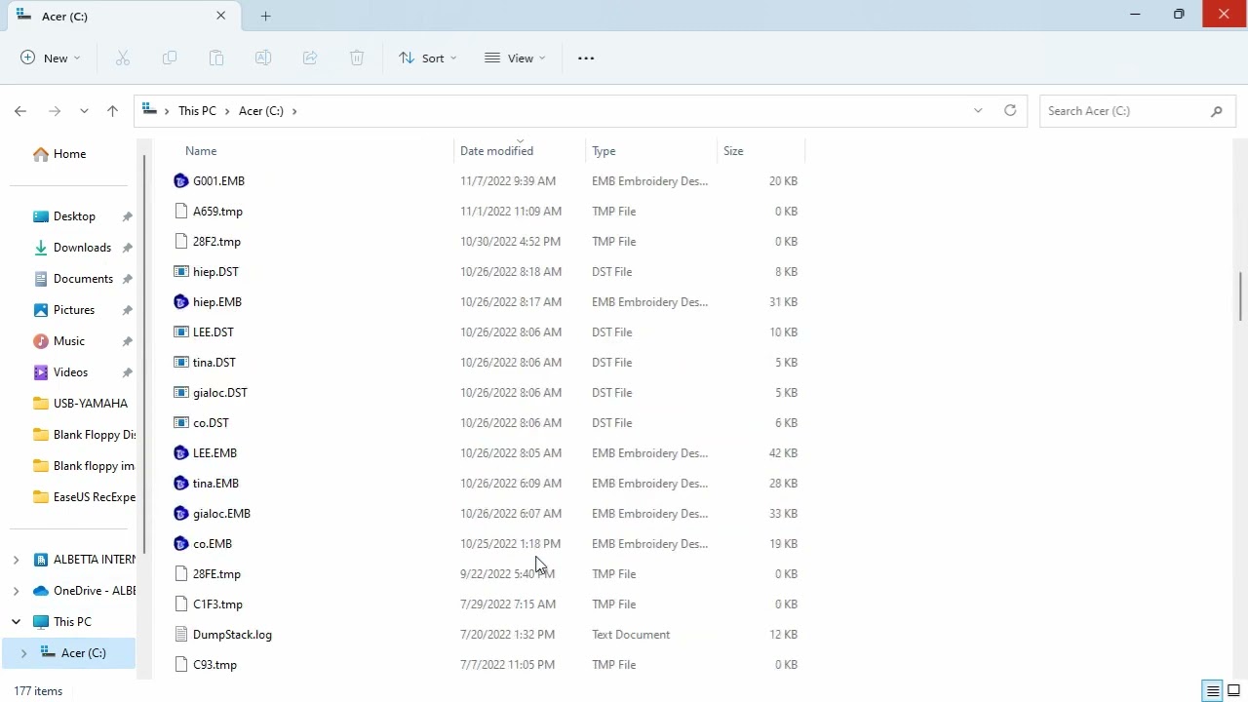
Task: Select the Acer (C:) window tab
Action: [x=122, y=17]
